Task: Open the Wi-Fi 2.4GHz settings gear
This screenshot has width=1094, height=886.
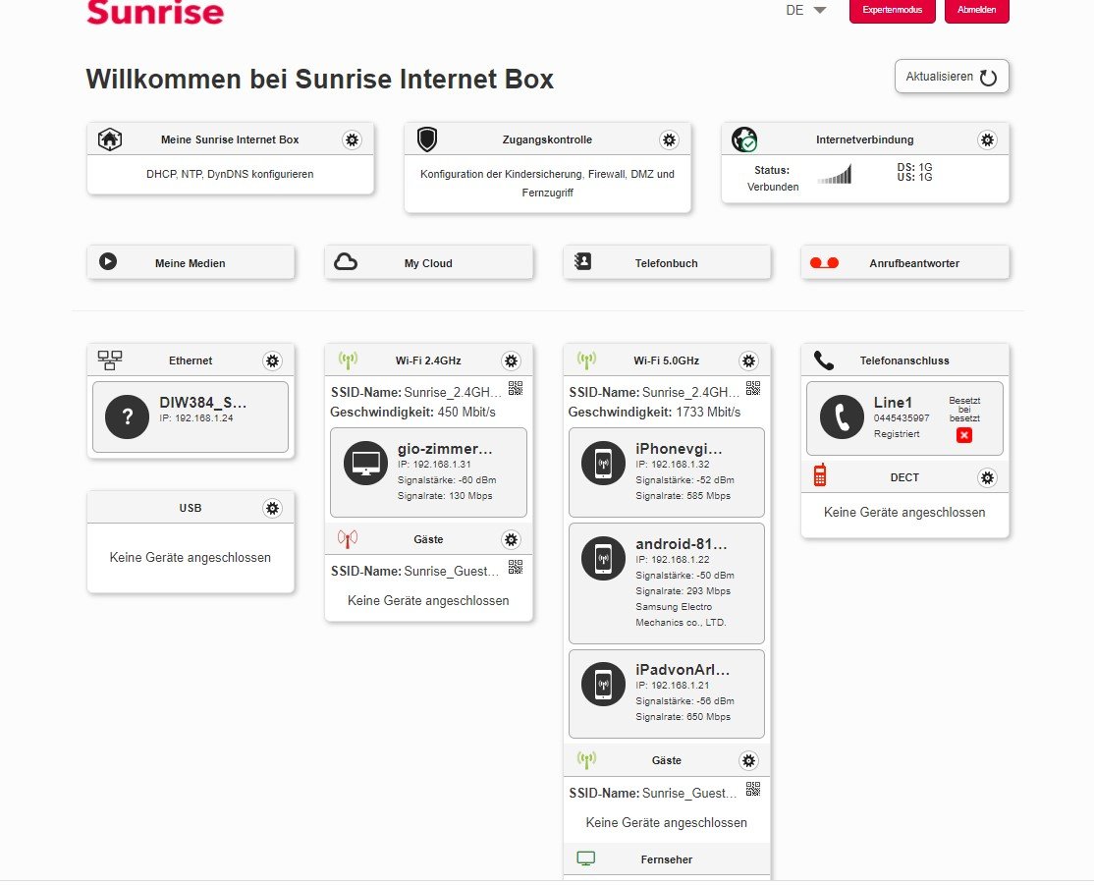Action: (x=512, y=360)
